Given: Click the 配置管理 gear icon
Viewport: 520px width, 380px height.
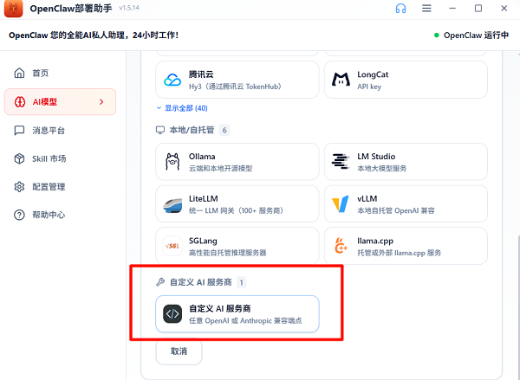Looking at the screenshot, I should point(19,187).
